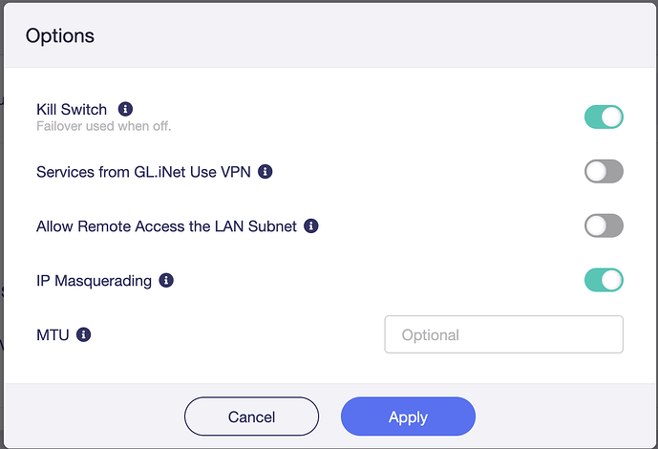
Task: Click the Options dialog title
Action: pyautogui.click(x=60, y=37)
